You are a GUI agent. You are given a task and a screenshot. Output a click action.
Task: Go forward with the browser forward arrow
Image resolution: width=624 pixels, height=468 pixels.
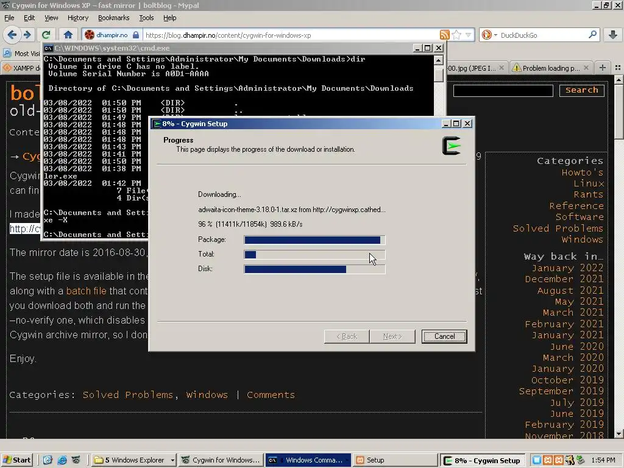[x=27, y=35]
